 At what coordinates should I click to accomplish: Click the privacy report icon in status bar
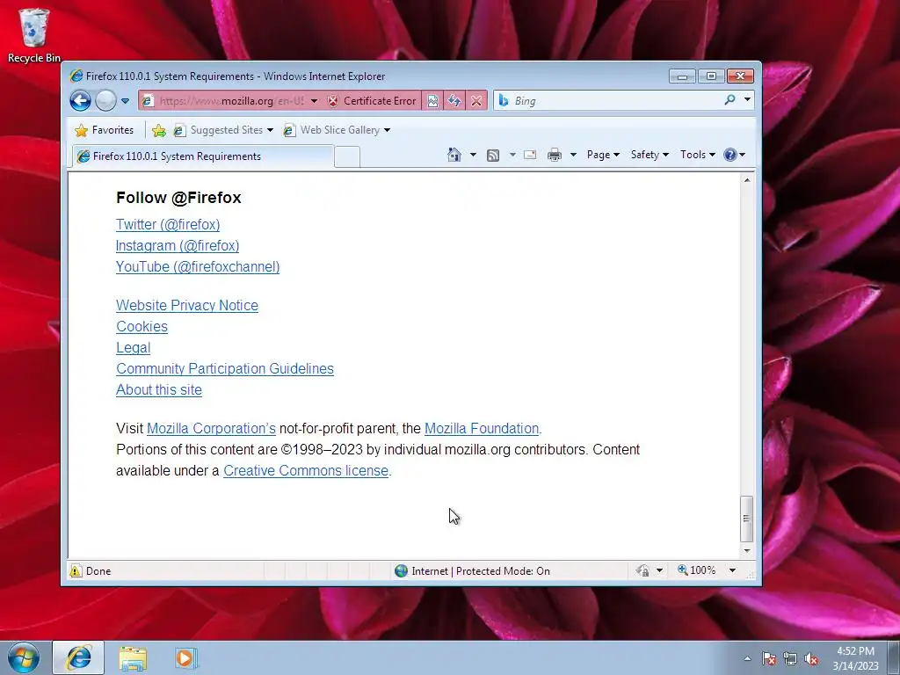click(642, 570)
